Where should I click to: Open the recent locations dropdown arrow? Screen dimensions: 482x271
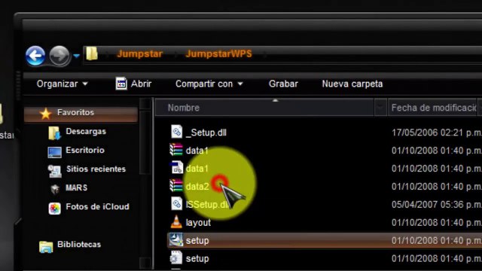[76, 56]
